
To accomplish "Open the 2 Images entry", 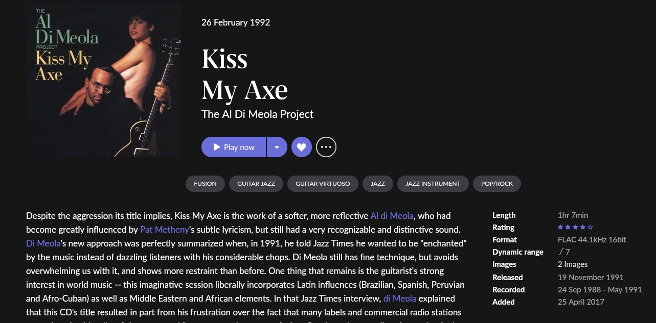I will point(573,264).
